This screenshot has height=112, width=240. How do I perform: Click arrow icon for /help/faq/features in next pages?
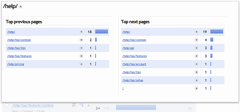(x=196, y=56)
